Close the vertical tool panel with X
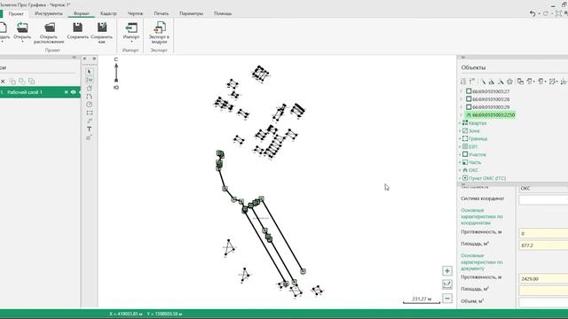 (85, 58)
